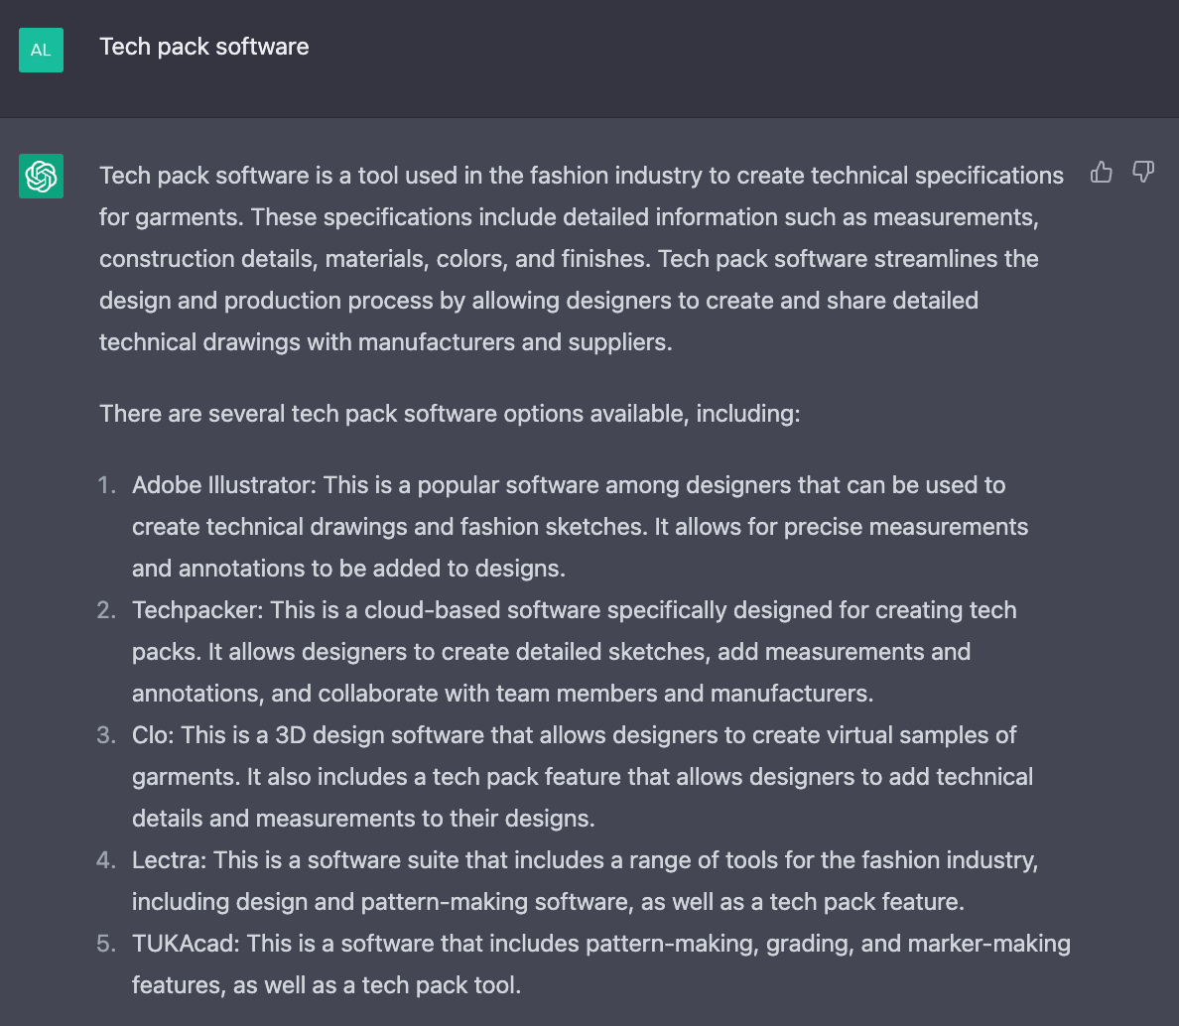Click list number 1 beside Adobe Illustrator

tap(106, 485)
